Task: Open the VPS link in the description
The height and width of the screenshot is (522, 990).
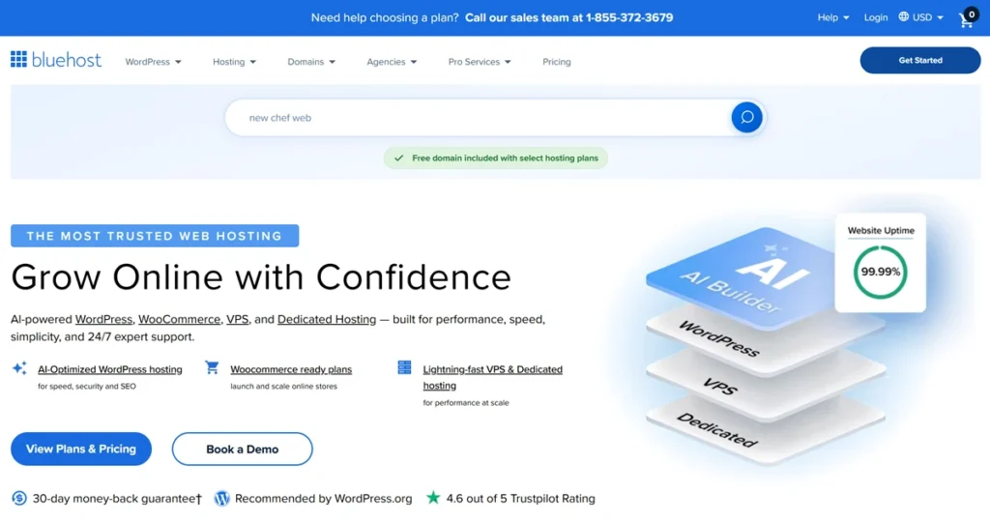Action: pos(238,319)
